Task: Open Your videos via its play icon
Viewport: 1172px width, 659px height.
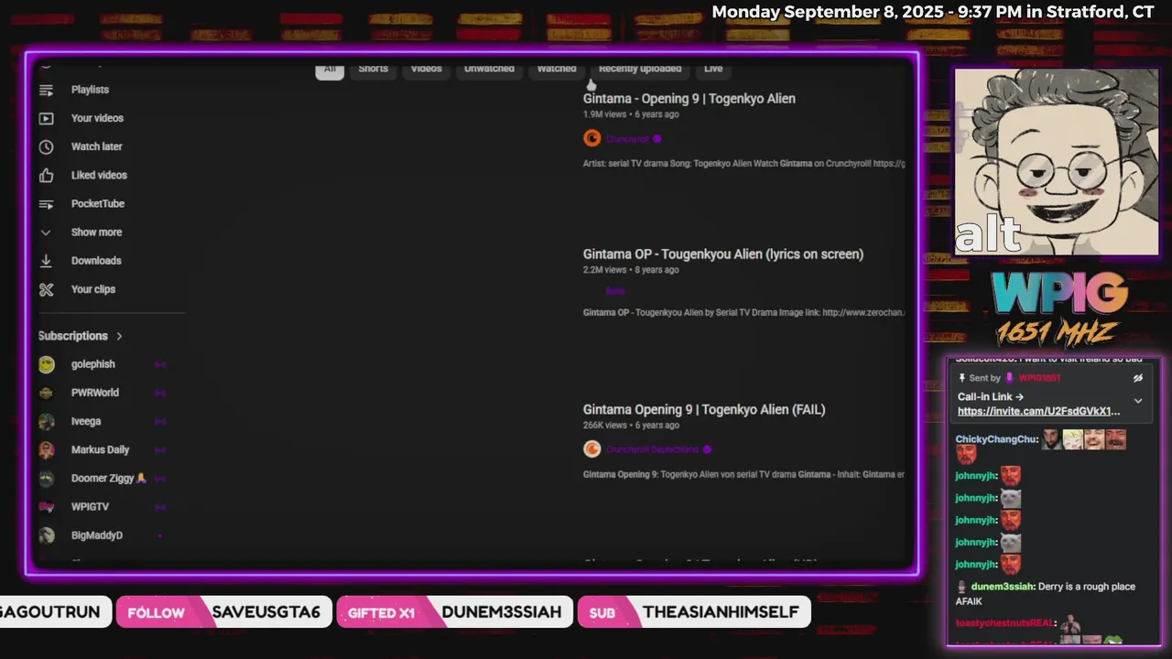Action: point(46,118)
